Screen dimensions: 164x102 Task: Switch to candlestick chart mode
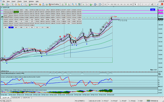coord(66,4)
